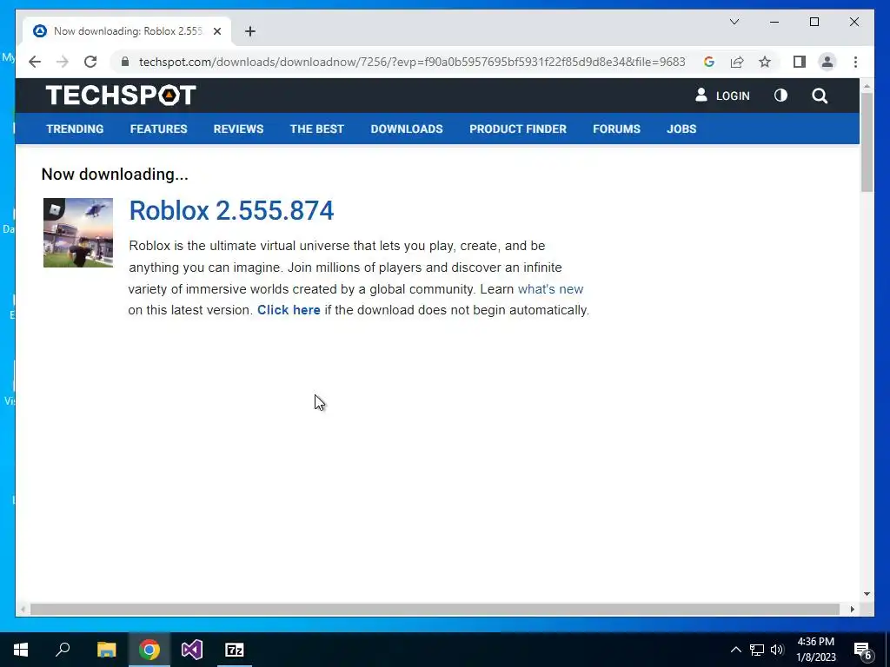Click the address bar URL
This screenshot has height=667, width=890.
(412, 62)
